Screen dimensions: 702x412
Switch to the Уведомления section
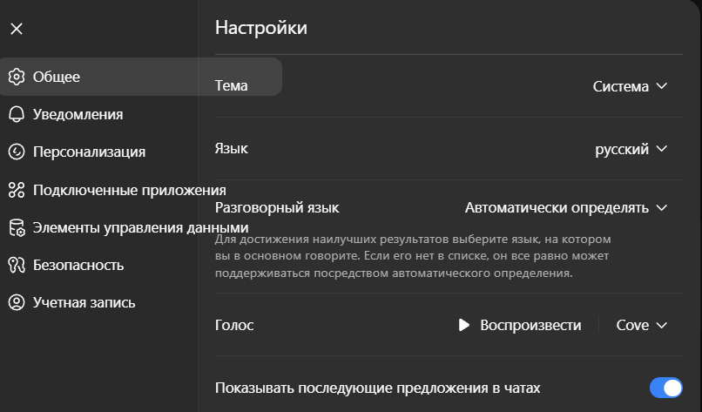coord(78,114)
